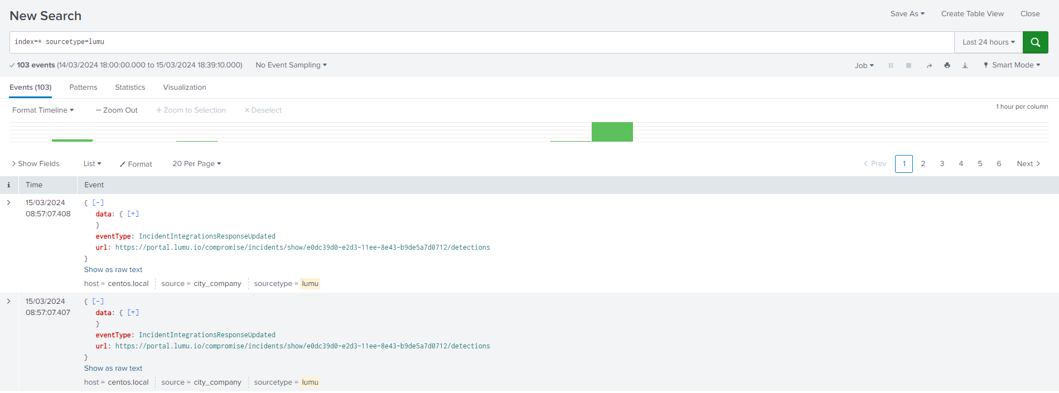Expand the 08:57:07.407 event row chevron
Screen dimensions: 1059x393
coord(9,302)
